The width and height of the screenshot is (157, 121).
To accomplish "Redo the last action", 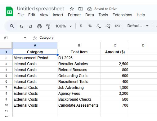I will [30, 26].
